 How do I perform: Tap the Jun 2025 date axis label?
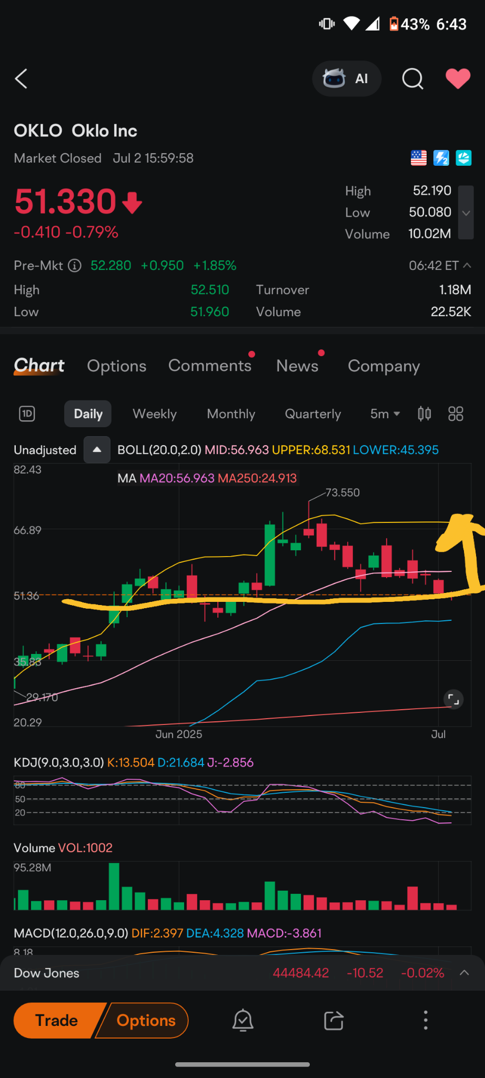coord(179,734)
